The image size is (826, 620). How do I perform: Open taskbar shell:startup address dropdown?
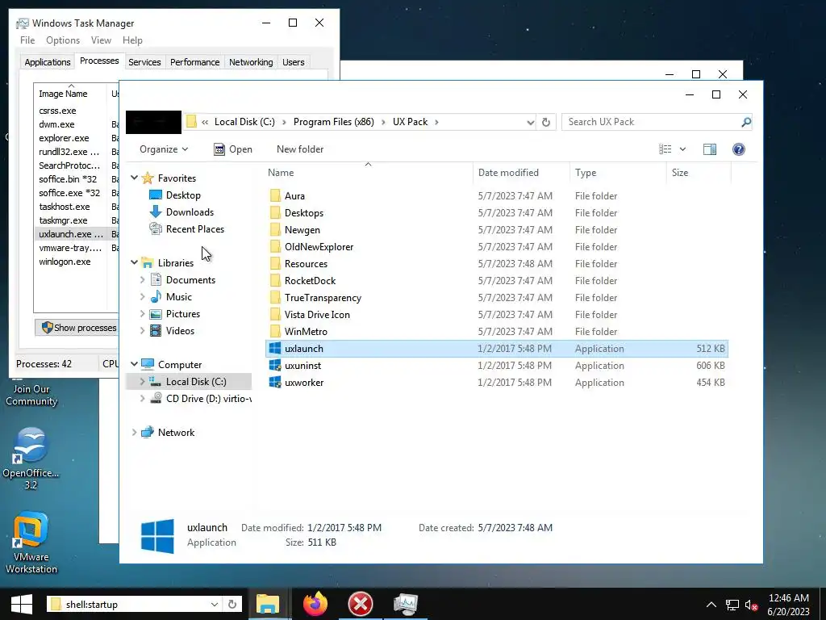pyautogui.click(x=215, y=604)
